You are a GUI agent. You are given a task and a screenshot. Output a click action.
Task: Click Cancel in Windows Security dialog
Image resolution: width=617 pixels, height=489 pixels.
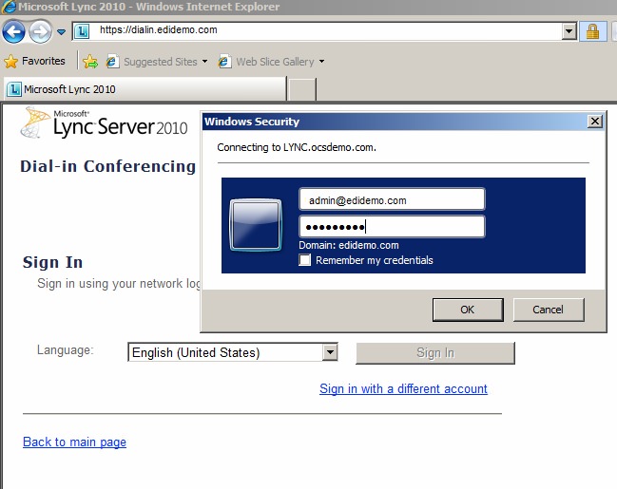549,310
